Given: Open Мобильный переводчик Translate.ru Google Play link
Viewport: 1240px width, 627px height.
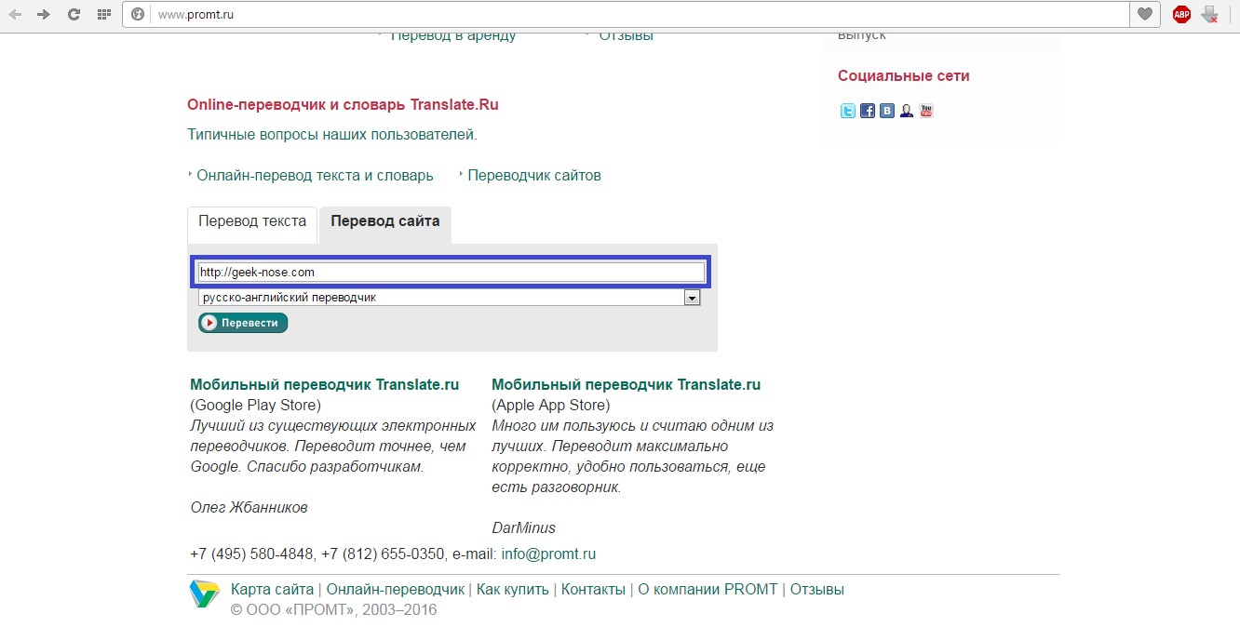Looking at the screenshot, I should (x=324, y=384).
